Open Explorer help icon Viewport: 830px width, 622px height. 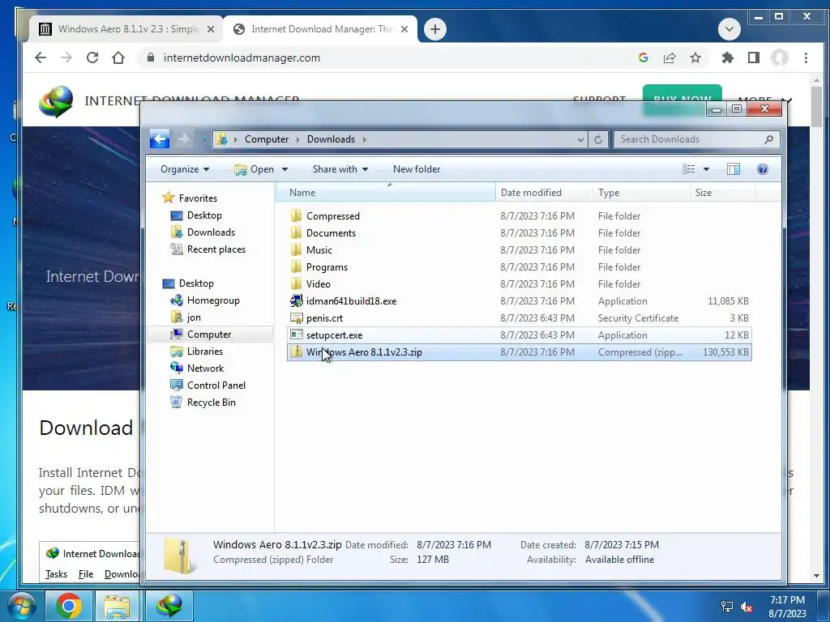coord(762,169)
